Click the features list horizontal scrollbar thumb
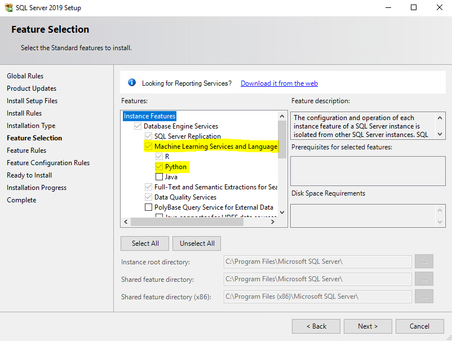This screenshot has height=341, width=452. (187, 222)
